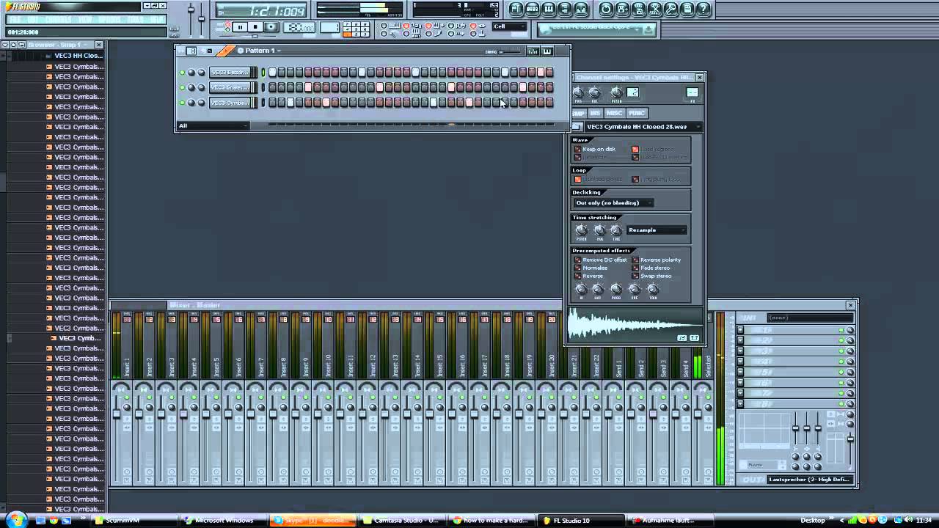The height and width of the screenshot is (528, 939).
Task: Select the VEC3 Cymbals channel button in sequencer
Action: (230, 103)
